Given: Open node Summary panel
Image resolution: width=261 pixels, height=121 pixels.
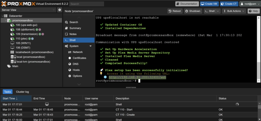Looking at the screenshot, I should [79, 28].
